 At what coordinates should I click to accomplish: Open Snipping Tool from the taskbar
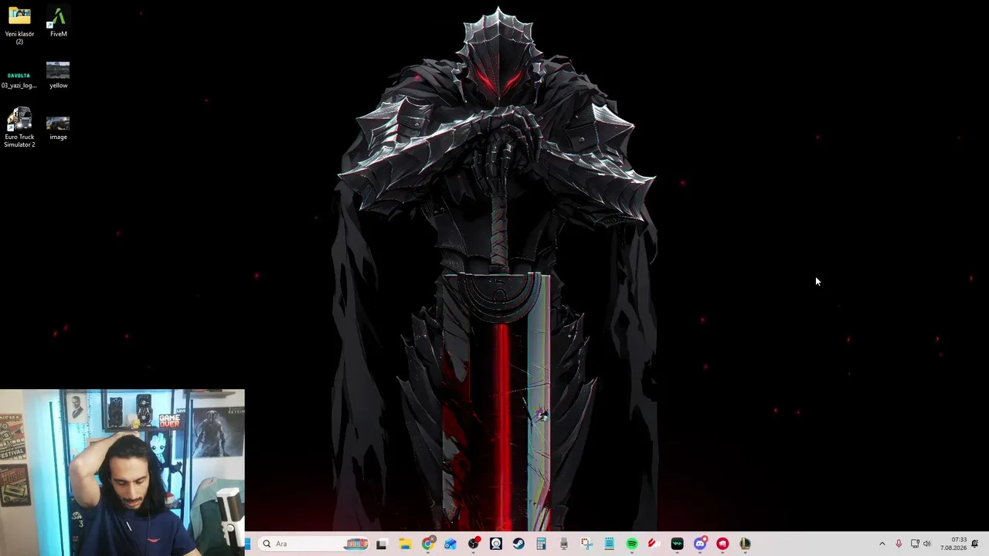(x=586, y=544)
